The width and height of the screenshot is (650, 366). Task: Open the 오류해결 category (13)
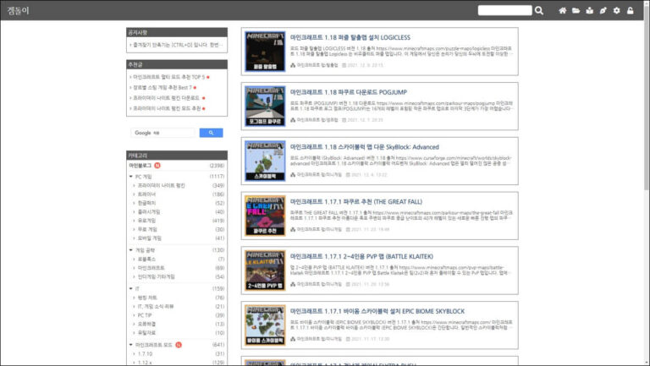tap(146, 324)
